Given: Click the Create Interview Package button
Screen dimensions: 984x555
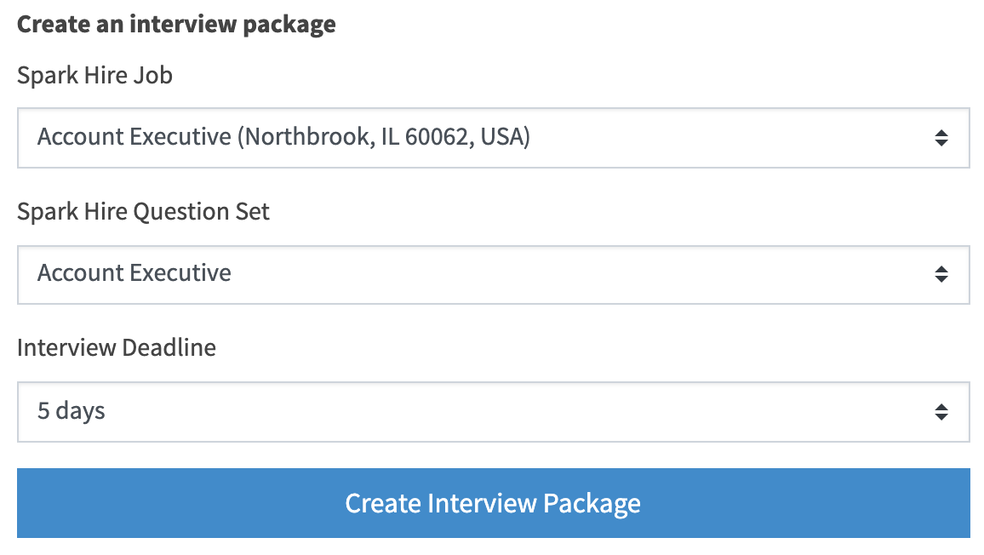Looking at the screenshot, I should 493,503.
